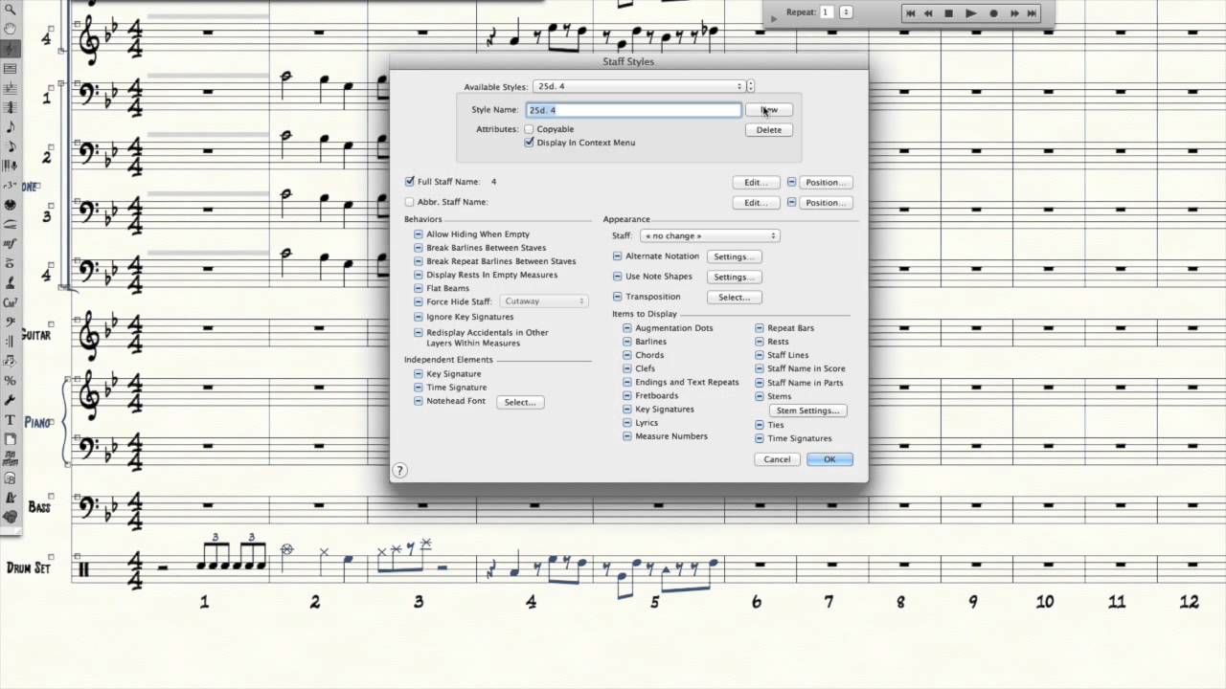
Task: Start playback with the play button
Action: [x=971, y=13]
